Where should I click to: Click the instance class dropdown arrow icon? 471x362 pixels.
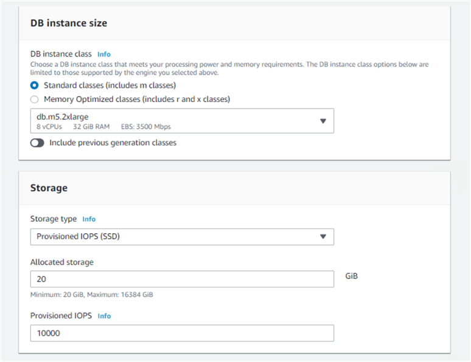click(323, 121)
